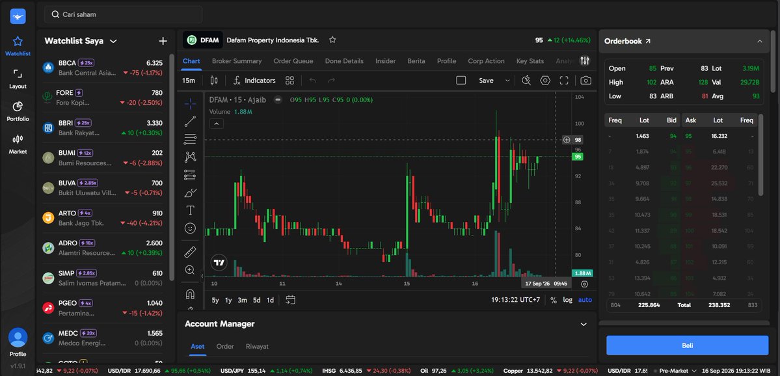Click the blue Beli button
The height and width of the screenshot is (376, 780).
(687, 345)
